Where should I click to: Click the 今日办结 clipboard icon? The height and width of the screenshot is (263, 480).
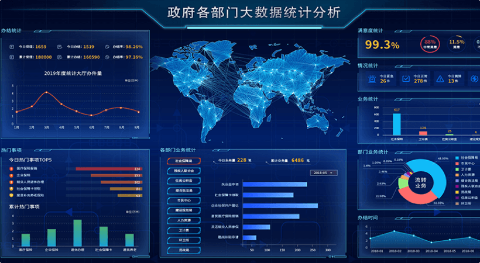[60, 47]
